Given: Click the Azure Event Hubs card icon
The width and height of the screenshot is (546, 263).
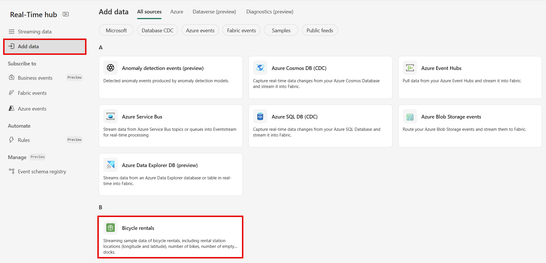Looking at the screenshot, I should [x=410, y=68].
